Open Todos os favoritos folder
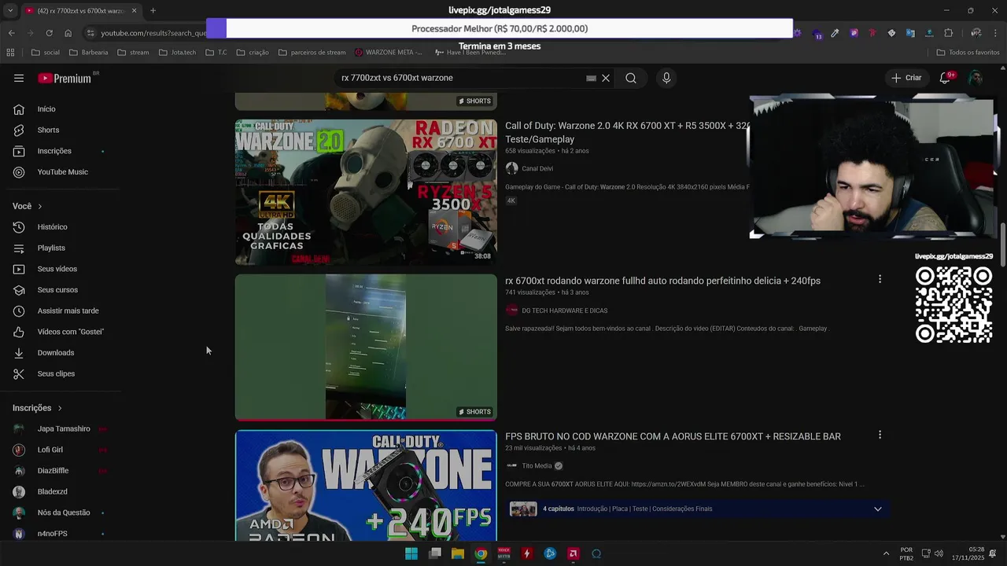 tap(968, 53)
